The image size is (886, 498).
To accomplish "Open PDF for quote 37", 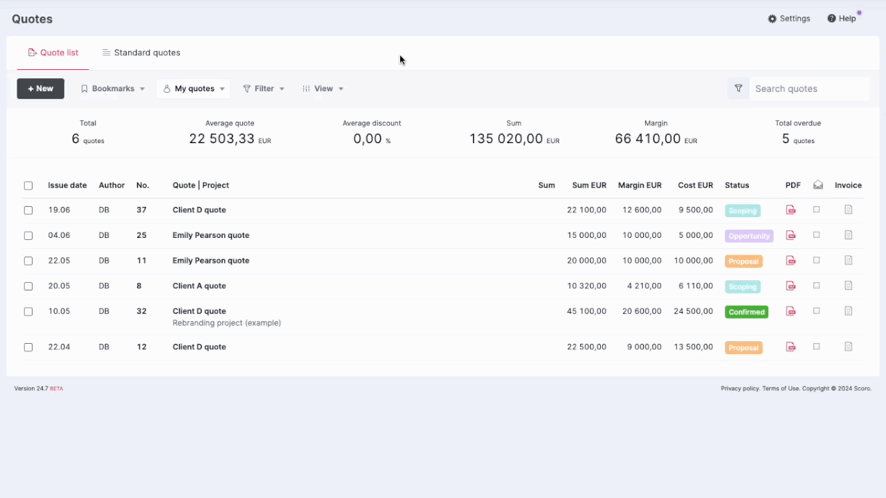I will pos(790,210).
